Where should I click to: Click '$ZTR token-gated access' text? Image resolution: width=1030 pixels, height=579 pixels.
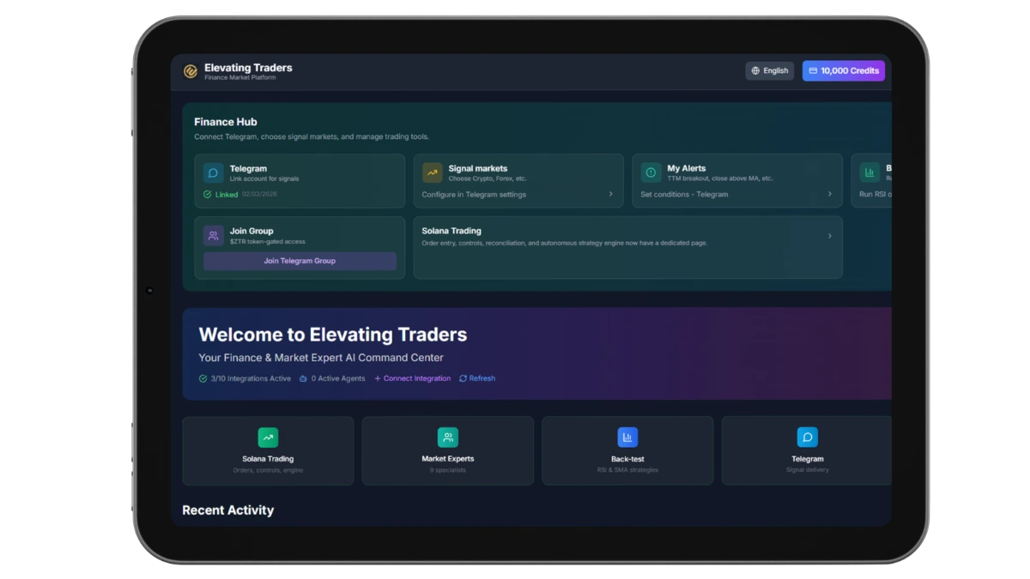[267, 242]
